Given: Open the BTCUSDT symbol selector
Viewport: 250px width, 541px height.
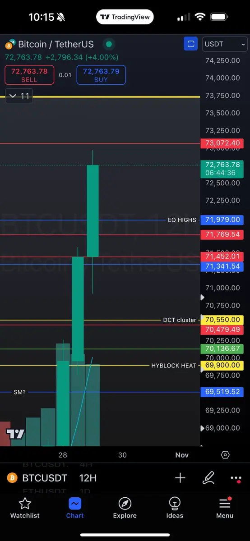Looking at the screenshot, I should [x=45, y=478].
